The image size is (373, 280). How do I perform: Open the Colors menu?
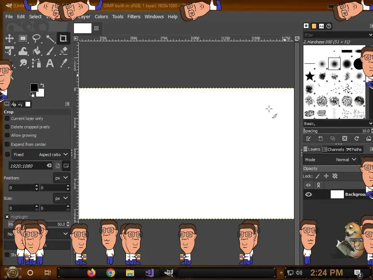click(x=101, y=16)
